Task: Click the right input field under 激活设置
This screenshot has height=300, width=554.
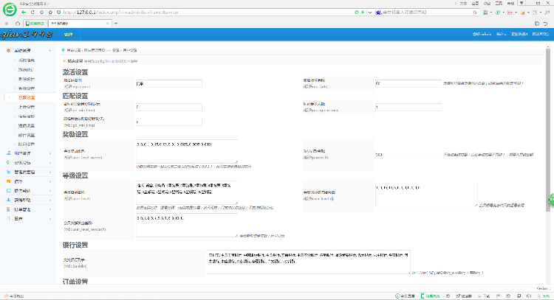Action: 408,83
